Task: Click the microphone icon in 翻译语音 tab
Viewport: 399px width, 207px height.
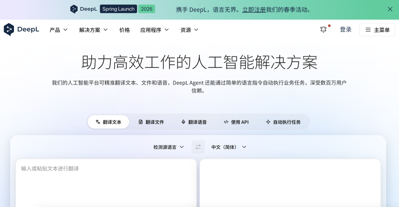Action: click(183, 122)
